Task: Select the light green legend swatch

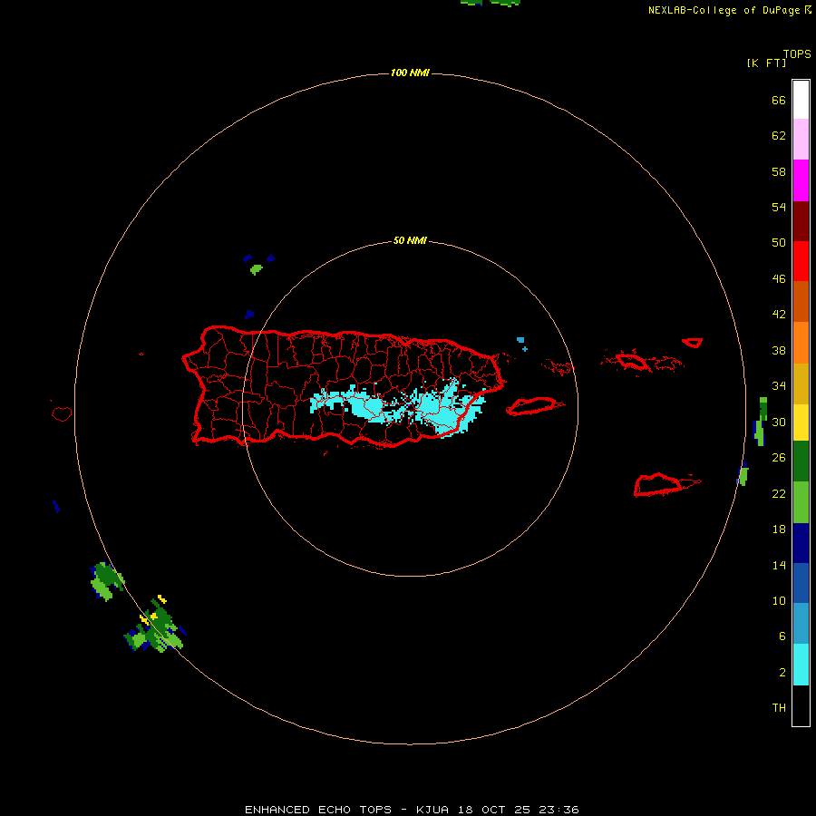Action: [x=801, y=502]
